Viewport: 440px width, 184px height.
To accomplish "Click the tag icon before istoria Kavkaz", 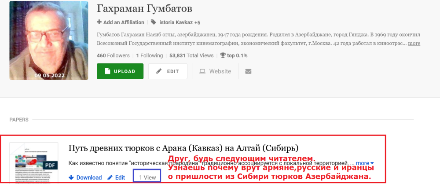I will click(x=153, y=22).
